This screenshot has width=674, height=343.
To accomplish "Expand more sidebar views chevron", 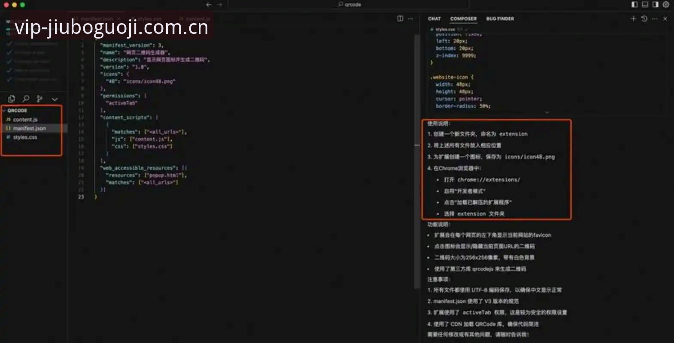I will 55,99.
